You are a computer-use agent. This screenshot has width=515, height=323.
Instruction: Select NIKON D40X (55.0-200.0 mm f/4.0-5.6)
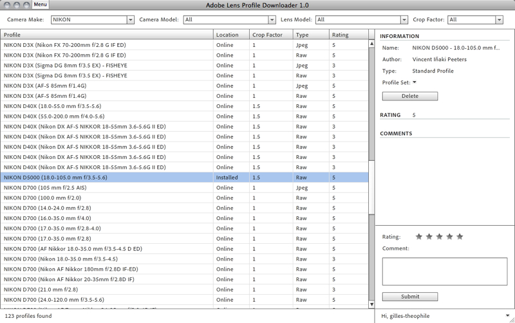[184, 116]
